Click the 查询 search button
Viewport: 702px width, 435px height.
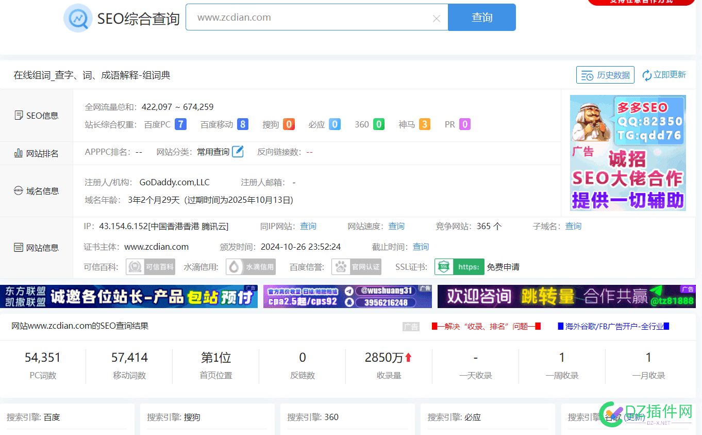[482, 17]
